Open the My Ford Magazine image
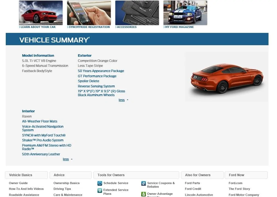 point(185,13)
